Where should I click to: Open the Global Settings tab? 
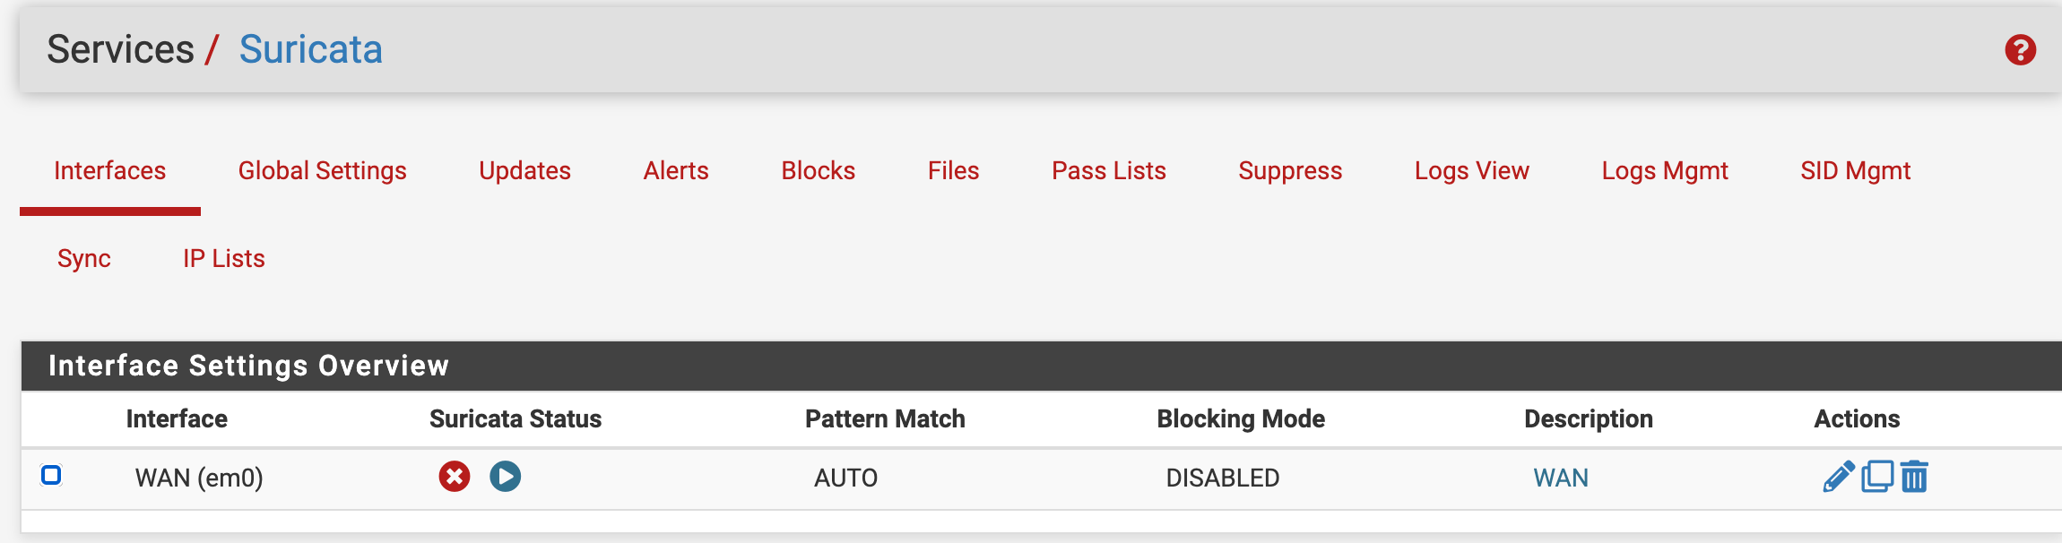pos(322,170)
